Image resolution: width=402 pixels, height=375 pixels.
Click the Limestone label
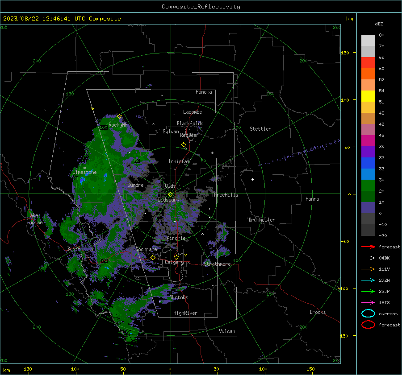[84, 172]
